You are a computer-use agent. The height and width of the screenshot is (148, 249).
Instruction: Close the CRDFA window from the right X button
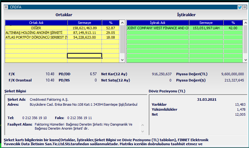(245, 7)
